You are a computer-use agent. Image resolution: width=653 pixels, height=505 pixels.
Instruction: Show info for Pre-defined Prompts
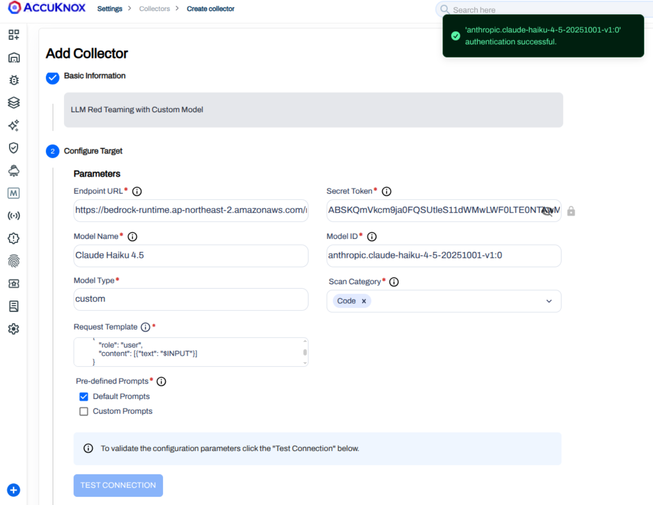[x=161, y=381]
